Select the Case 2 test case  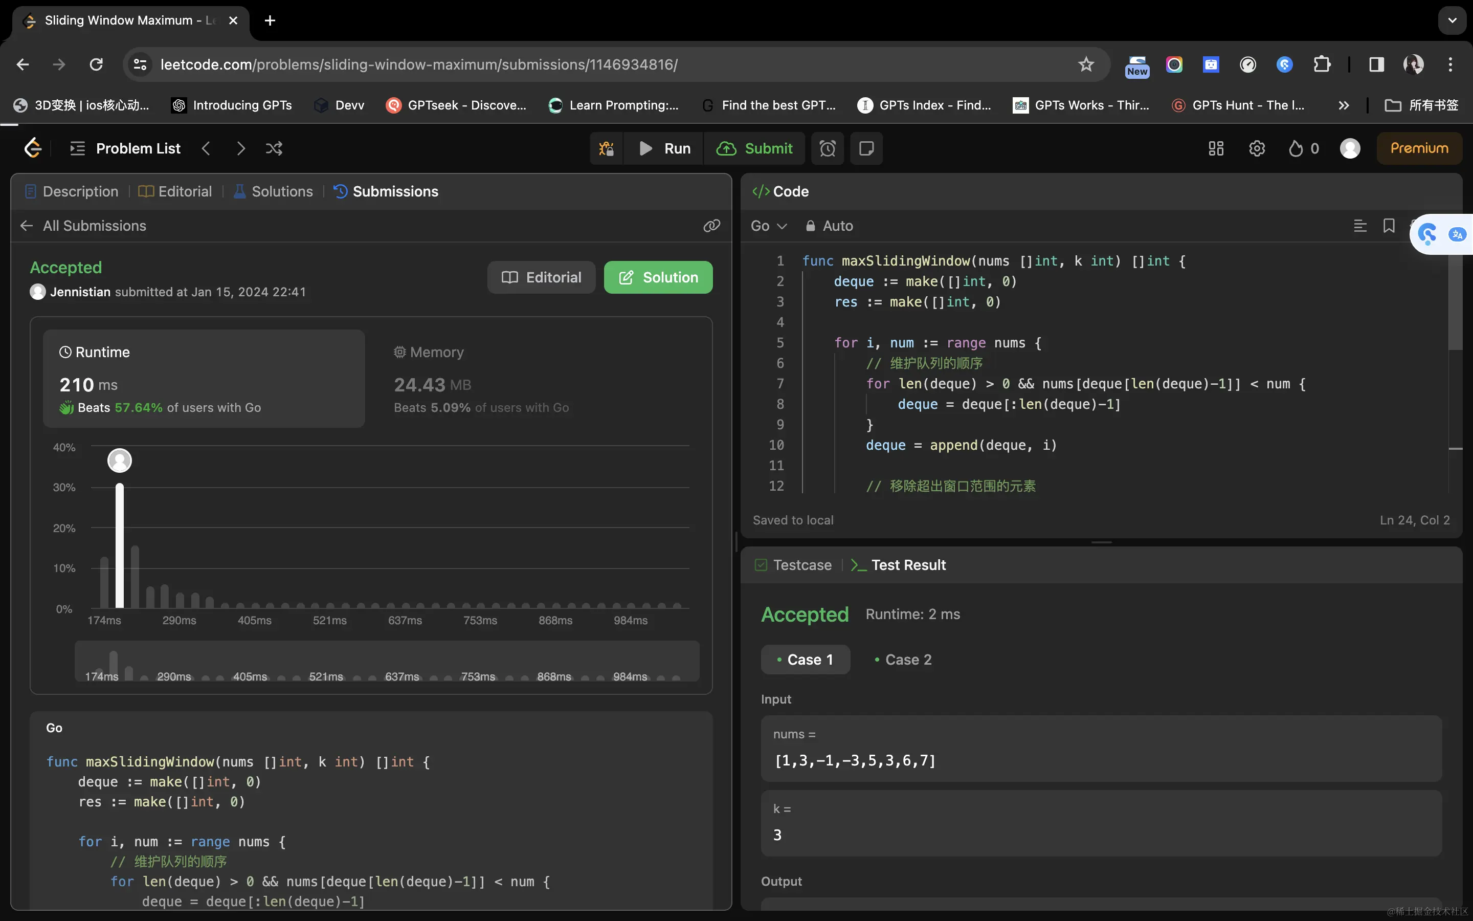click(x=903, y=660)
